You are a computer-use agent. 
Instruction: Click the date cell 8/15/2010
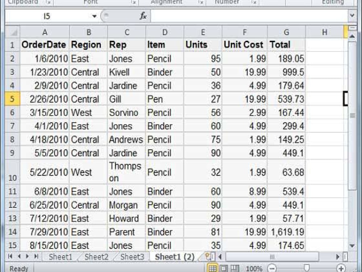click(45, 245)
